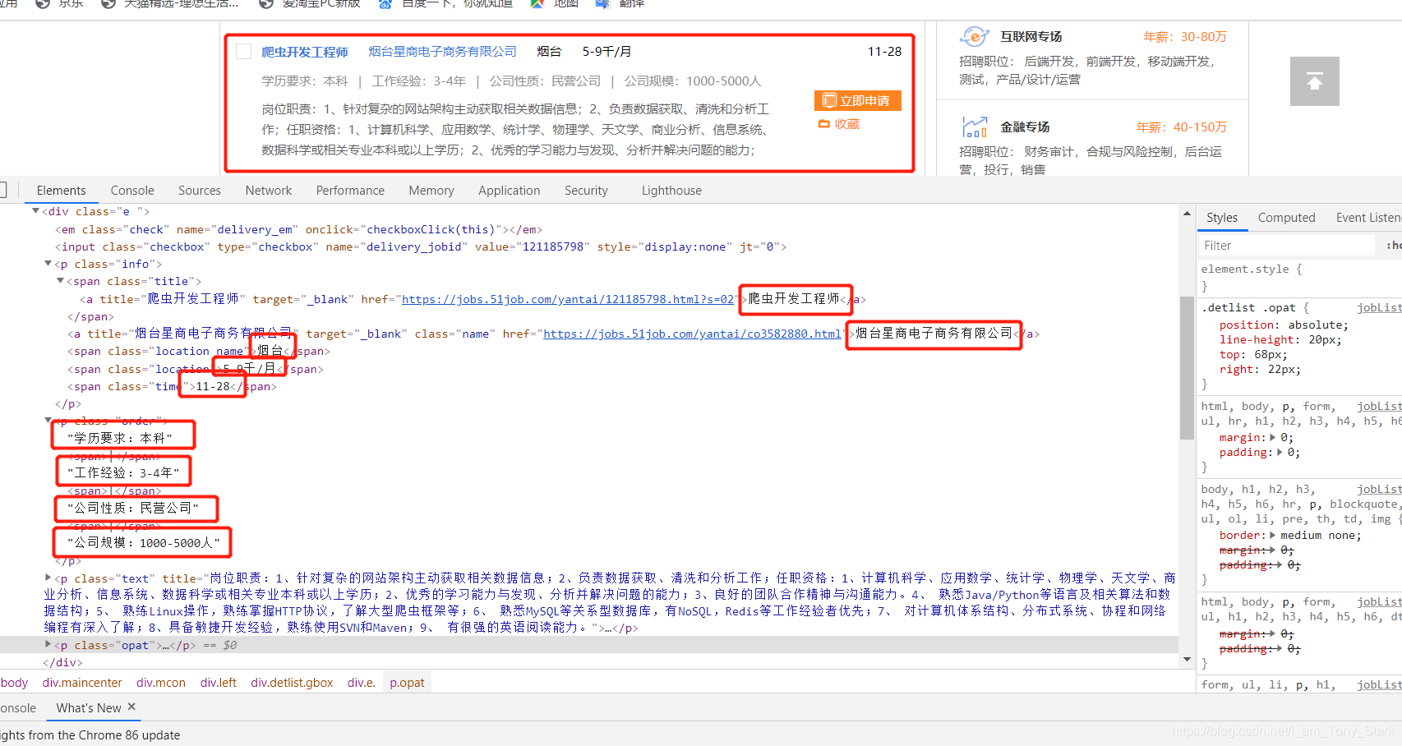The image size is (1402, 746).
Task: Expand the padding property under html, body, p, form
Action: (x=1280, y=452)
